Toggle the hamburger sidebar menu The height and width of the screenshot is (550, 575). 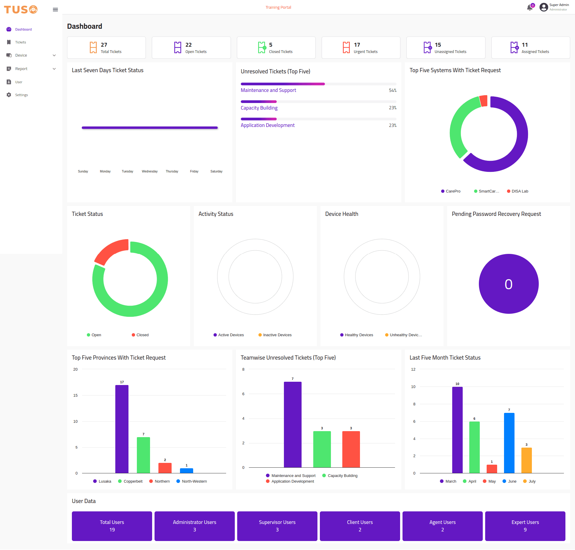click(x=55, y=10)
